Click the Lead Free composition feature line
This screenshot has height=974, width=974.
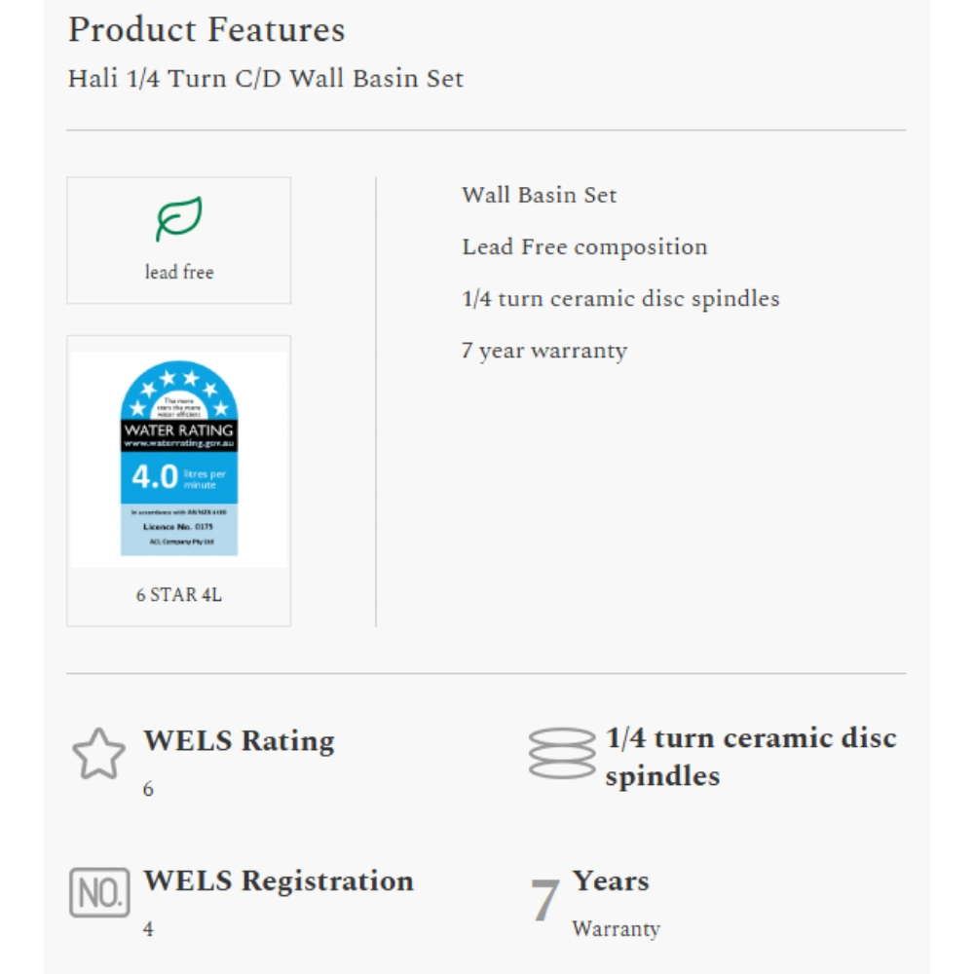tap(584, 247)
